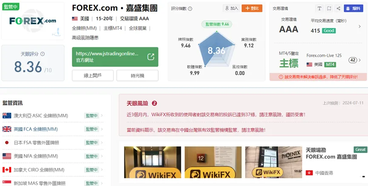Viewport: 368px width, 186px height.
Task: Click the US flag in NFA row
Action: click(x=7, y=156)
